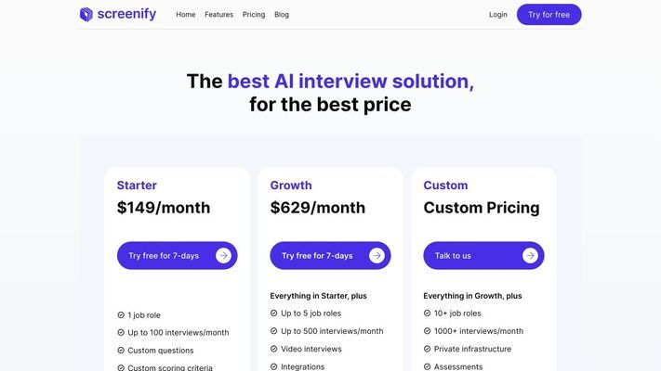661x371 pixels.
Task: Click the arrow icon on Talk to us button
Action: pos(530,256)
